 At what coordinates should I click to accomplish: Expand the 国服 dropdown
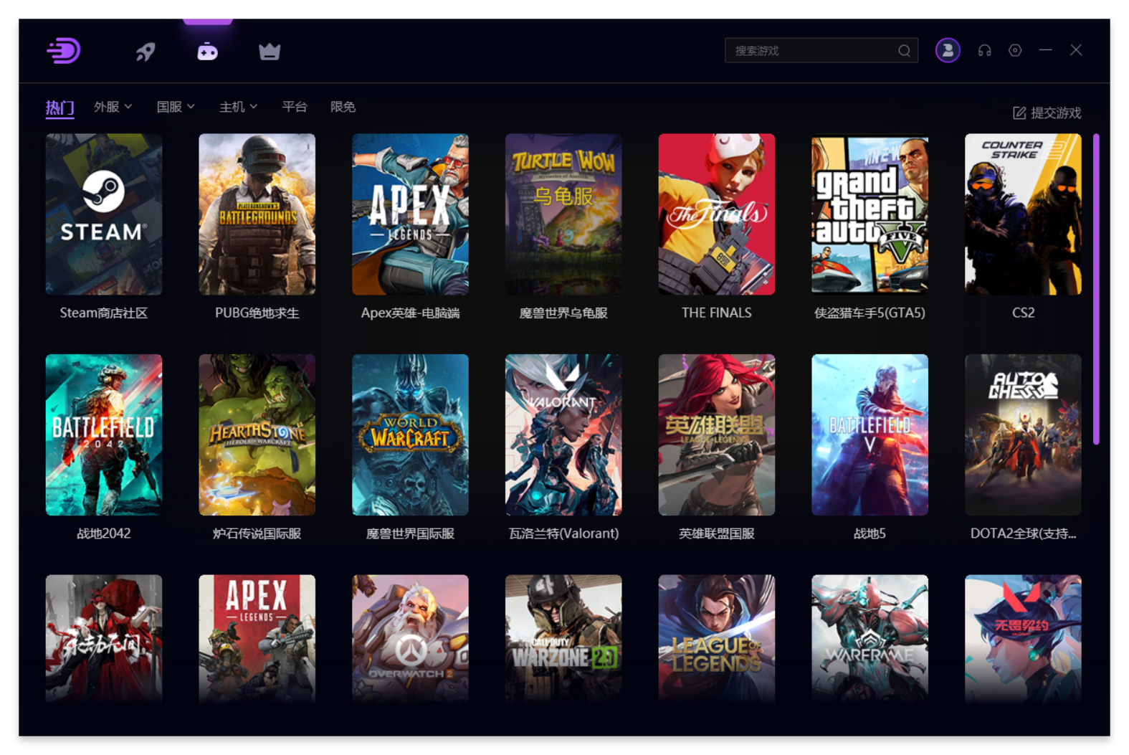[x=176, y=107]
